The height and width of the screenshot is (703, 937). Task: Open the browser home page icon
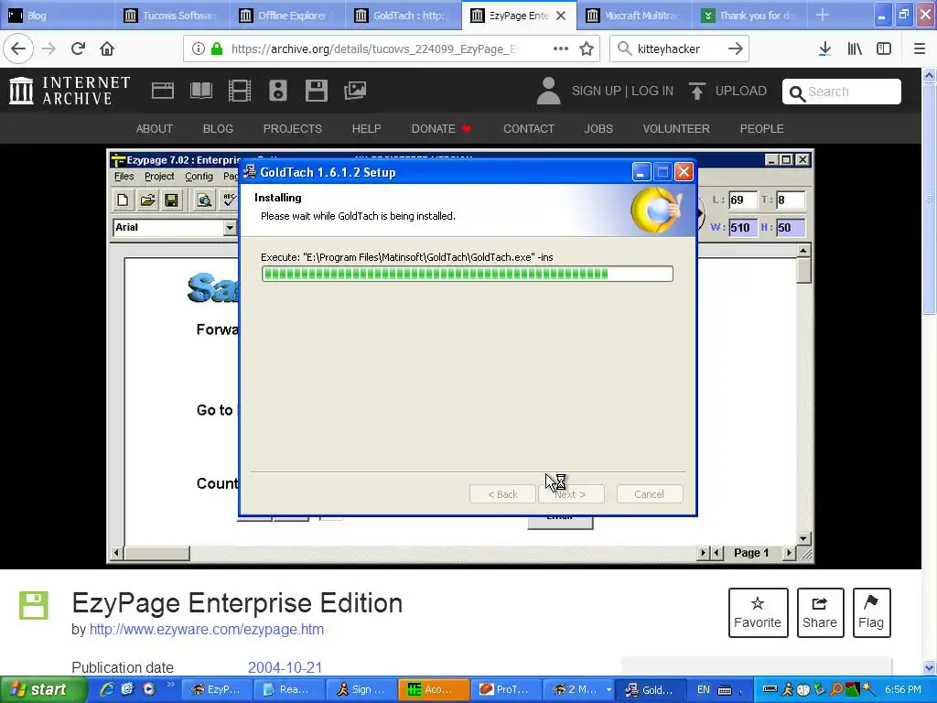point(107,49)
